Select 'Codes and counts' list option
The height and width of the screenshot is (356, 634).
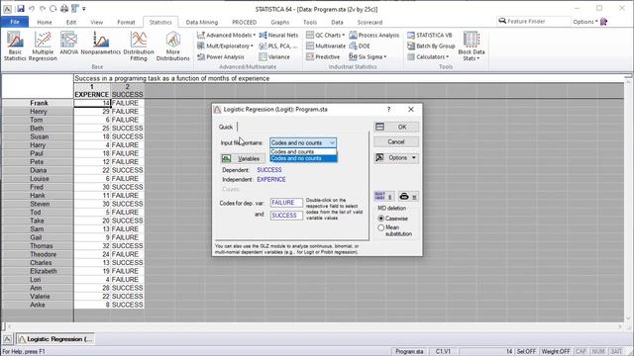point(303,151)
